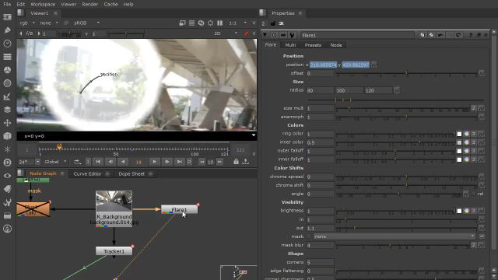The image size is (498, 280).
Task: Open the none alpha channel dropdown
Action: tap(49, 23)
